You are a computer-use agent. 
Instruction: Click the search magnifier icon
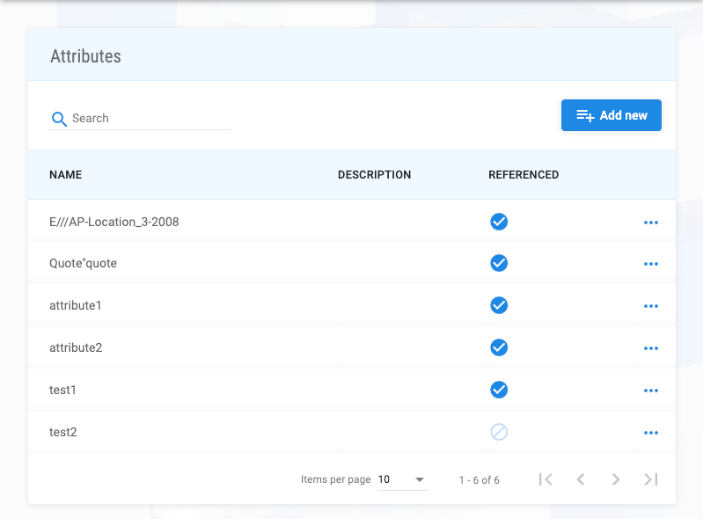(59, 119)
